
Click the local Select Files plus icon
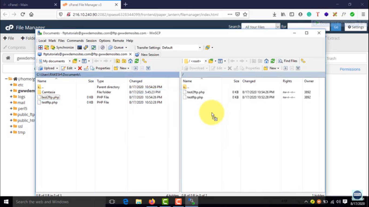coord(136,68)
